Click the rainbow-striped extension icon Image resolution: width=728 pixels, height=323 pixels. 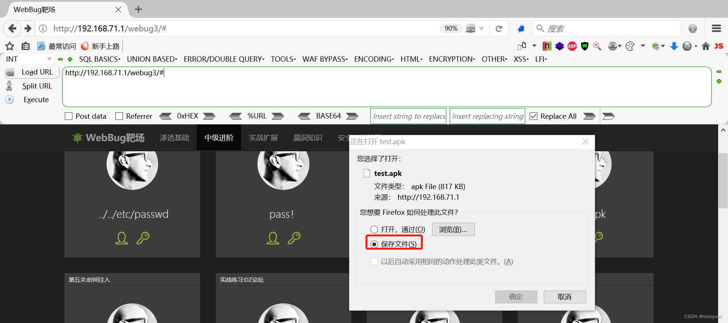click(547, 46)
